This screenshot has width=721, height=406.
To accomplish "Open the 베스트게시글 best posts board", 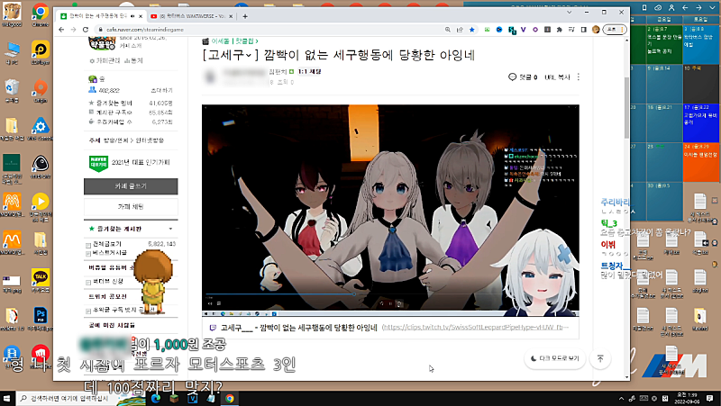I will (x=109, y=253).
